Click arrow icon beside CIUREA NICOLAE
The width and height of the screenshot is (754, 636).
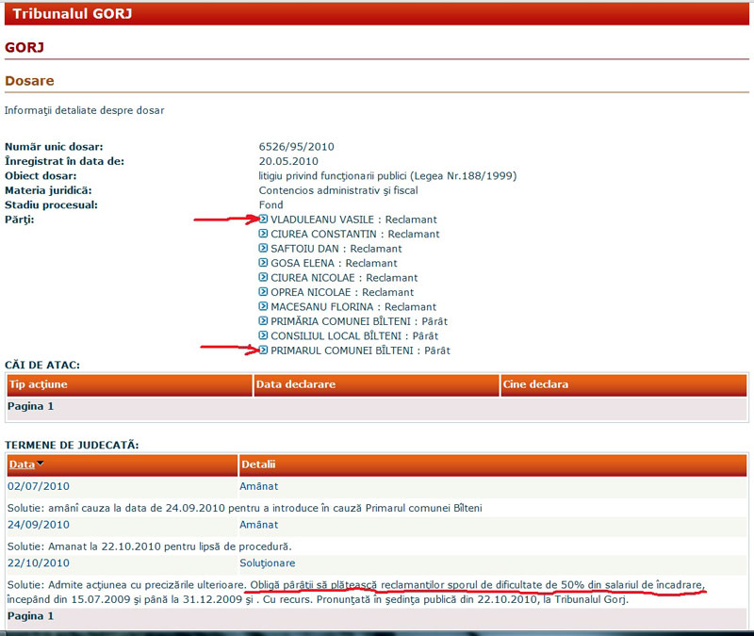pyautogui.click(x=263, y=277)
